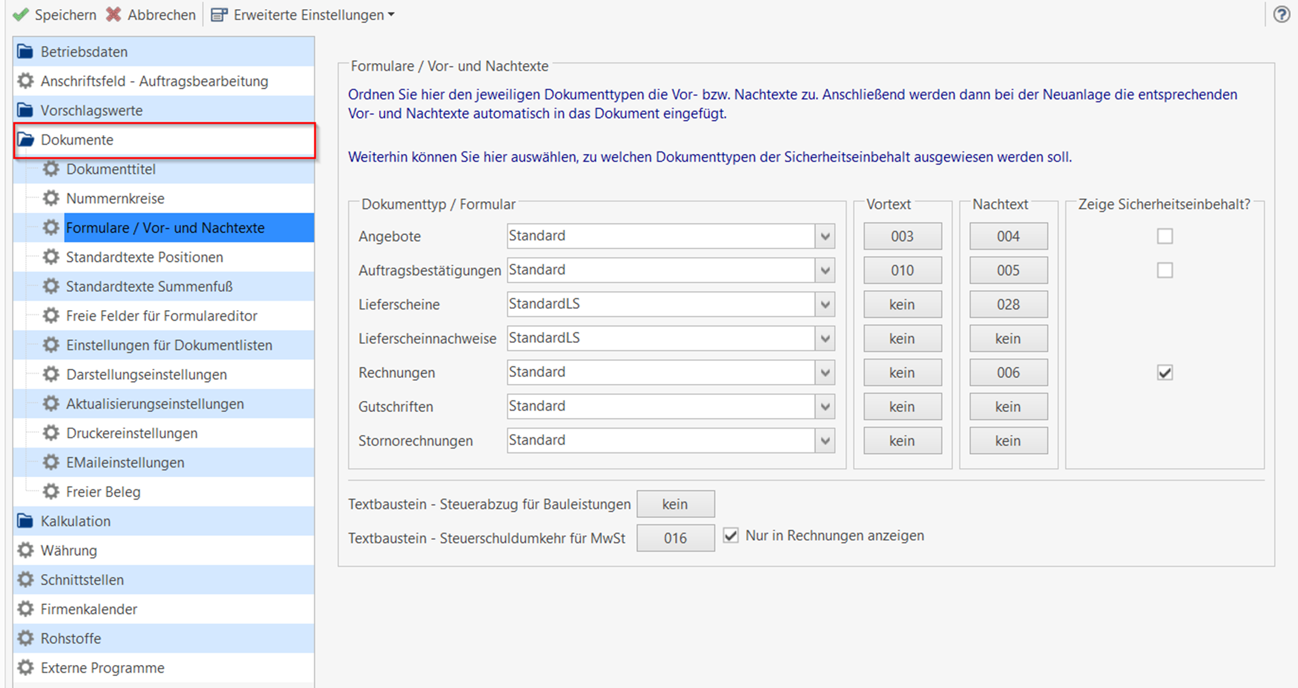Open the Lieferscheine formular dropdown
Screen dimensions: 1298x688
point(825,304)
